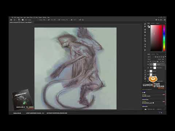Open the brush preset size picker
The height and width of the screenshot is (131, 175).
[19, 20]
